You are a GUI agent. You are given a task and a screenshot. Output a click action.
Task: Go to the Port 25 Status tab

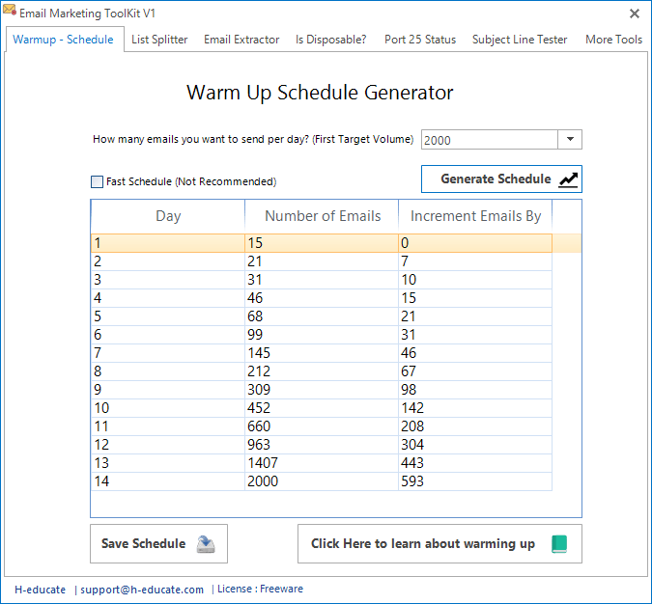pyautogui.click(x=419, y=40)
